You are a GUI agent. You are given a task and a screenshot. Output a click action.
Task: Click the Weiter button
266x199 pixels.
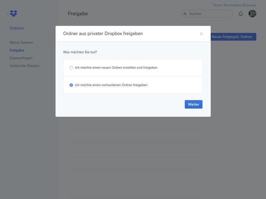point(193,104)
